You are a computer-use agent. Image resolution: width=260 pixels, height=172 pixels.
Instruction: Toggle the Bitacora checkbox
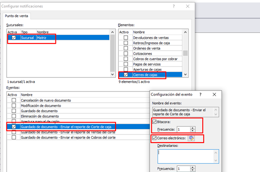154,122
